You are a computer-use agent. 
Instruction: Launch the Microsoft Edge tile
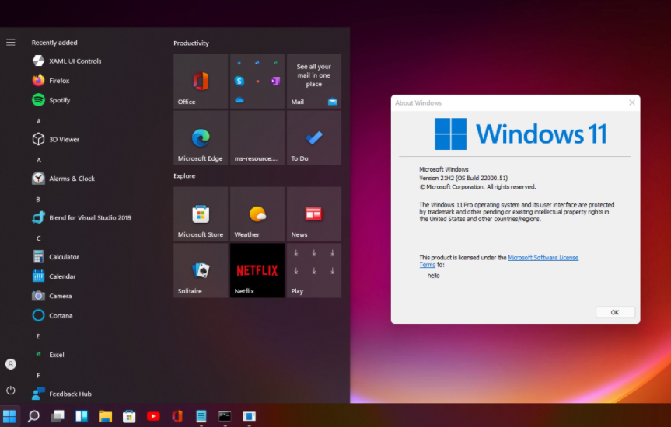click(x=201, y=137)
